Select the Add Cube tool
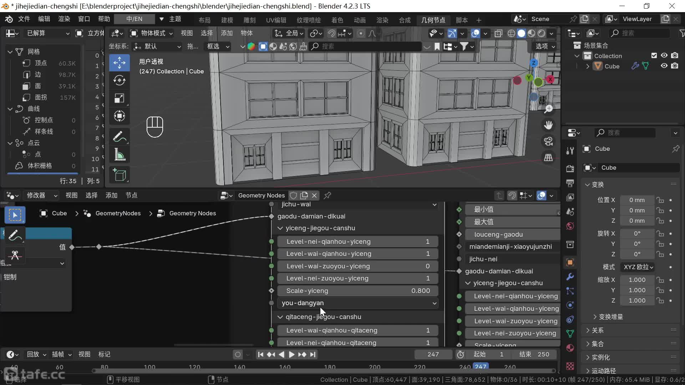This screenshot has height=385, width=685. [119, 175]
